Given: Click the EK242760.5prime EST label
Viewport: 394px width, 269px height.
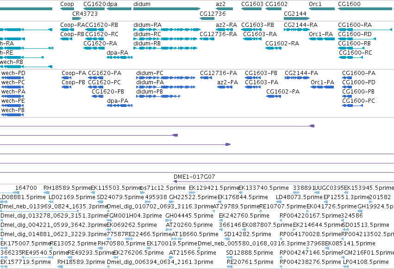Looking at the screenshot, I should click(x=244, y=216).
